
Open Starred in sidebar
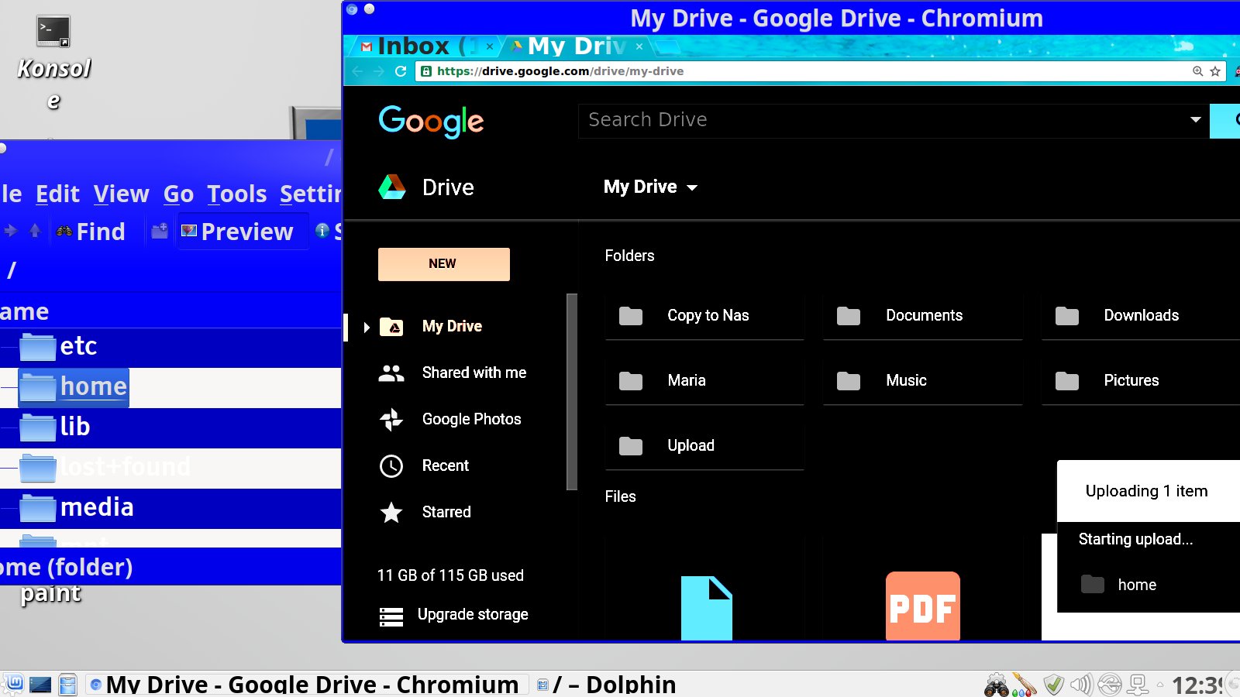click(x=446, y=513)
